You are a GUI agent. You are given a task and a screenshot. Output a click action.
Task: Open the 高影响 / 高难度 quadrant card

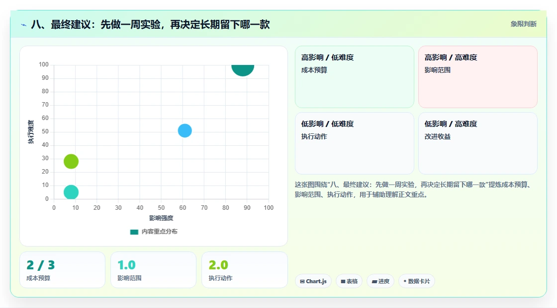[478, 77]
